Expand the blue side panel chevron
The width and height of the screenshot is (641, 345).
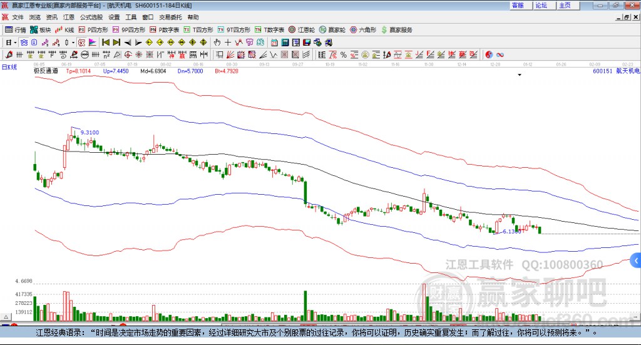tap(636, 260)
